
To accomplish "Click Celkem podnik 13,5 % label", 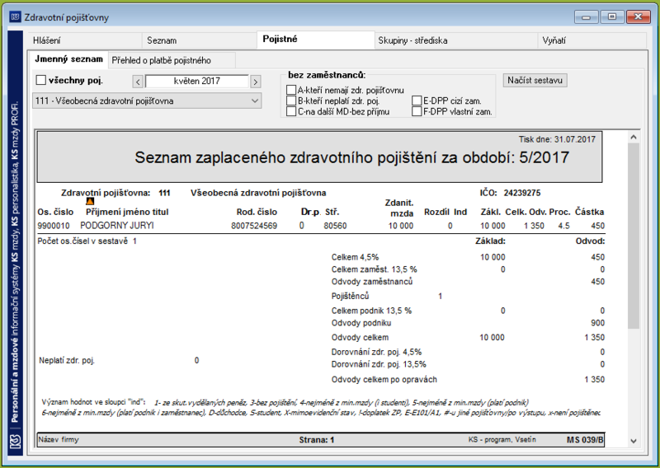I will tap(372, 311).
